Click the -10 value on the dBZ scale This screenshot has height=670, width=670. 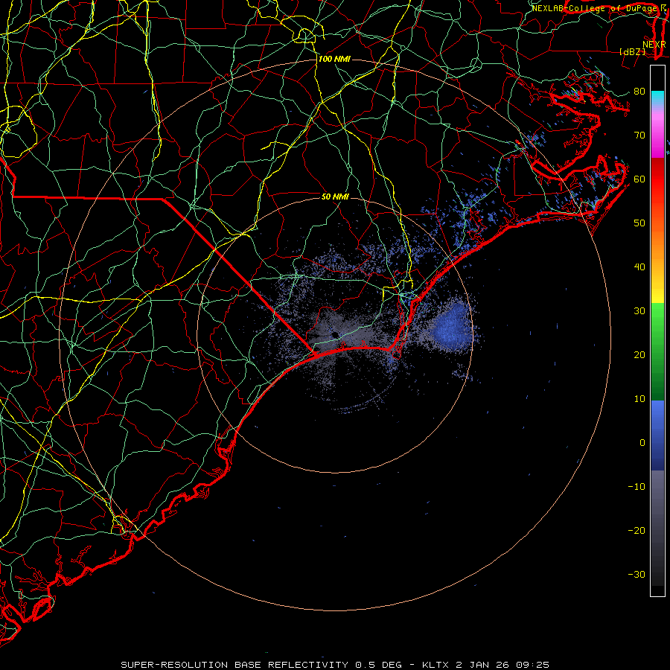[x=636, y=487]
